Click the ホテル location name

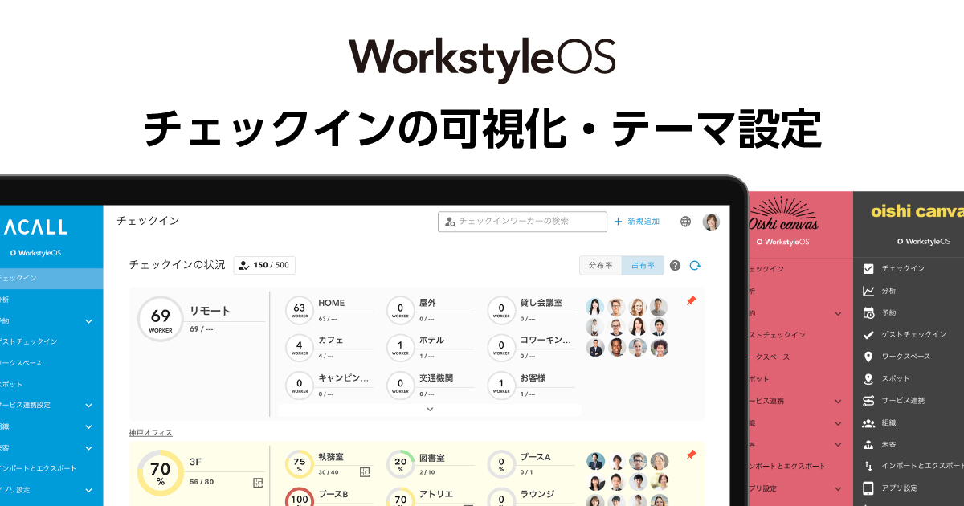point(431,341)
